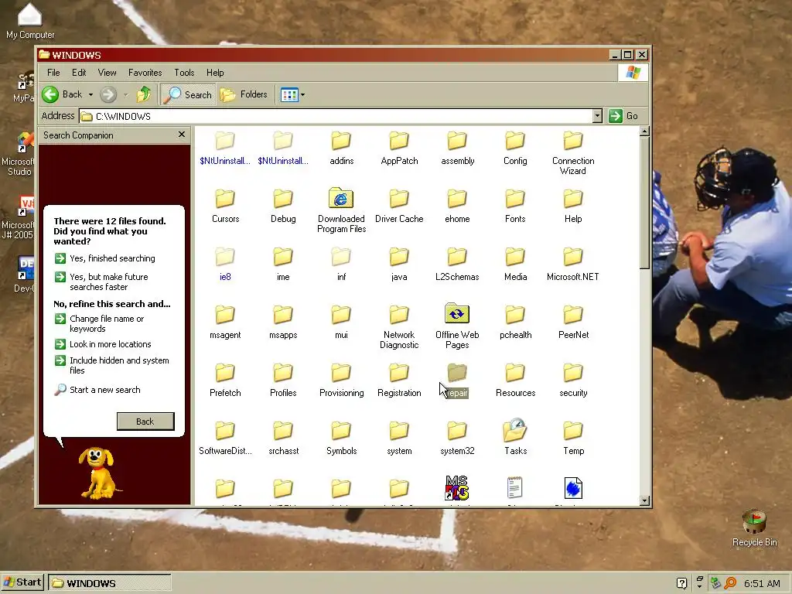Select the Cursors folder
792x594 pixels.
[x=225, y=206]
